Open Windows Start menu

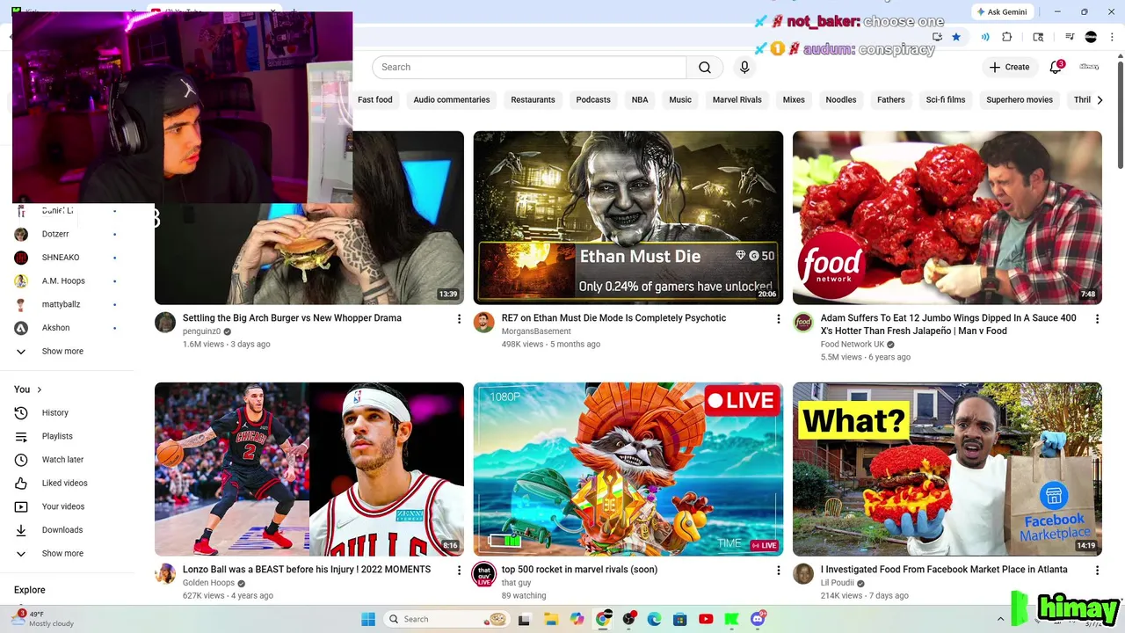[x=368, y=619]
